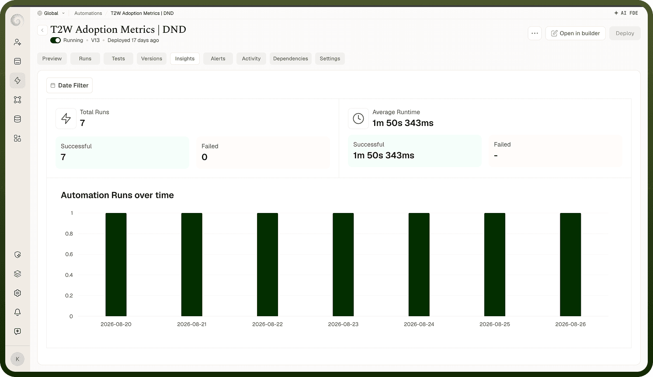The height and width of the screenshot is (377, 653).
Task: Switch to the Runs tab
Action: (x=85, y=59)
